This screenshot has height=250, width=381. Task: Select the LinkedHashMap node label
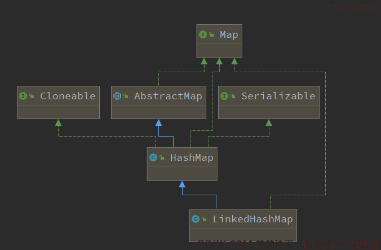(x=252, y=220)
